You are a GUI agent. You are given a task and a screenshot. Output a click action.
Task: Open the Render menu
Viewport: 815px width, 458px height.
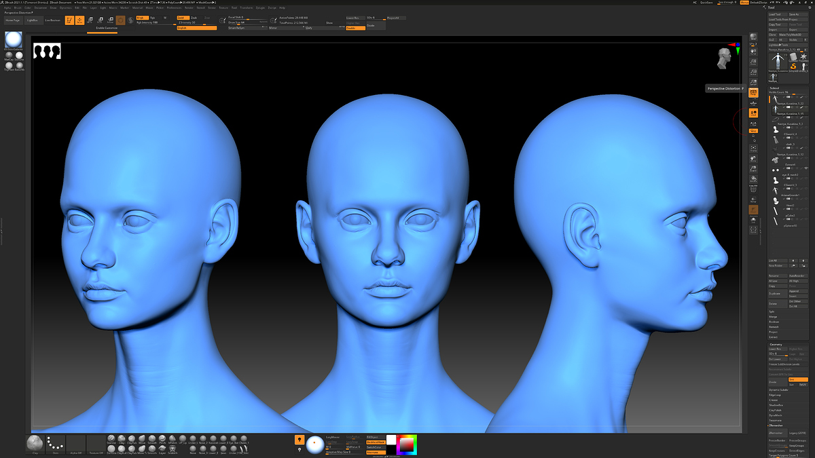(x=189, y=7)
